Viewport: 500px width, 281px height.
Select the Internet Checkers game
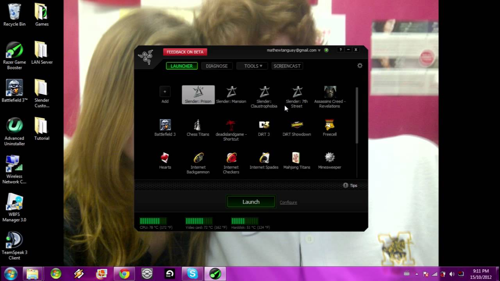tap(231, 163)
